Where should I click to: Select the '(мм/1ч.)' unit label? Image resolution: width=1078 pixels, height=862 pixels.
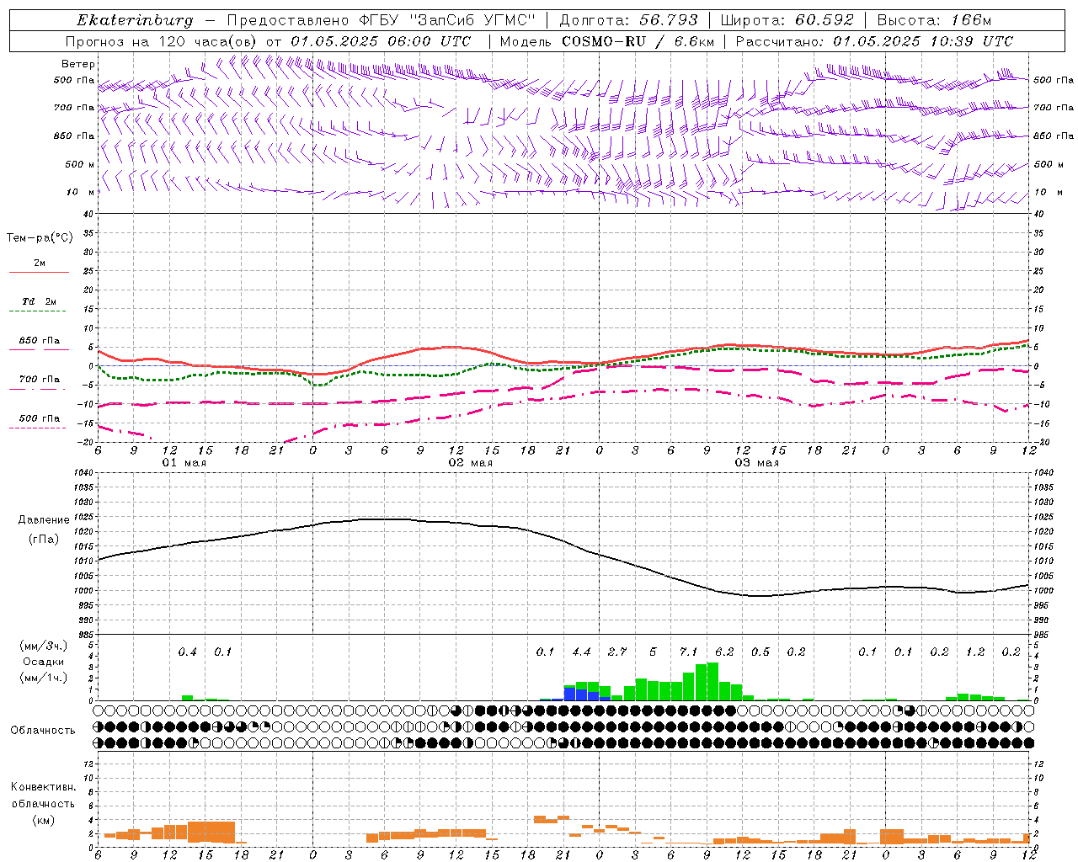pos(44,678)
